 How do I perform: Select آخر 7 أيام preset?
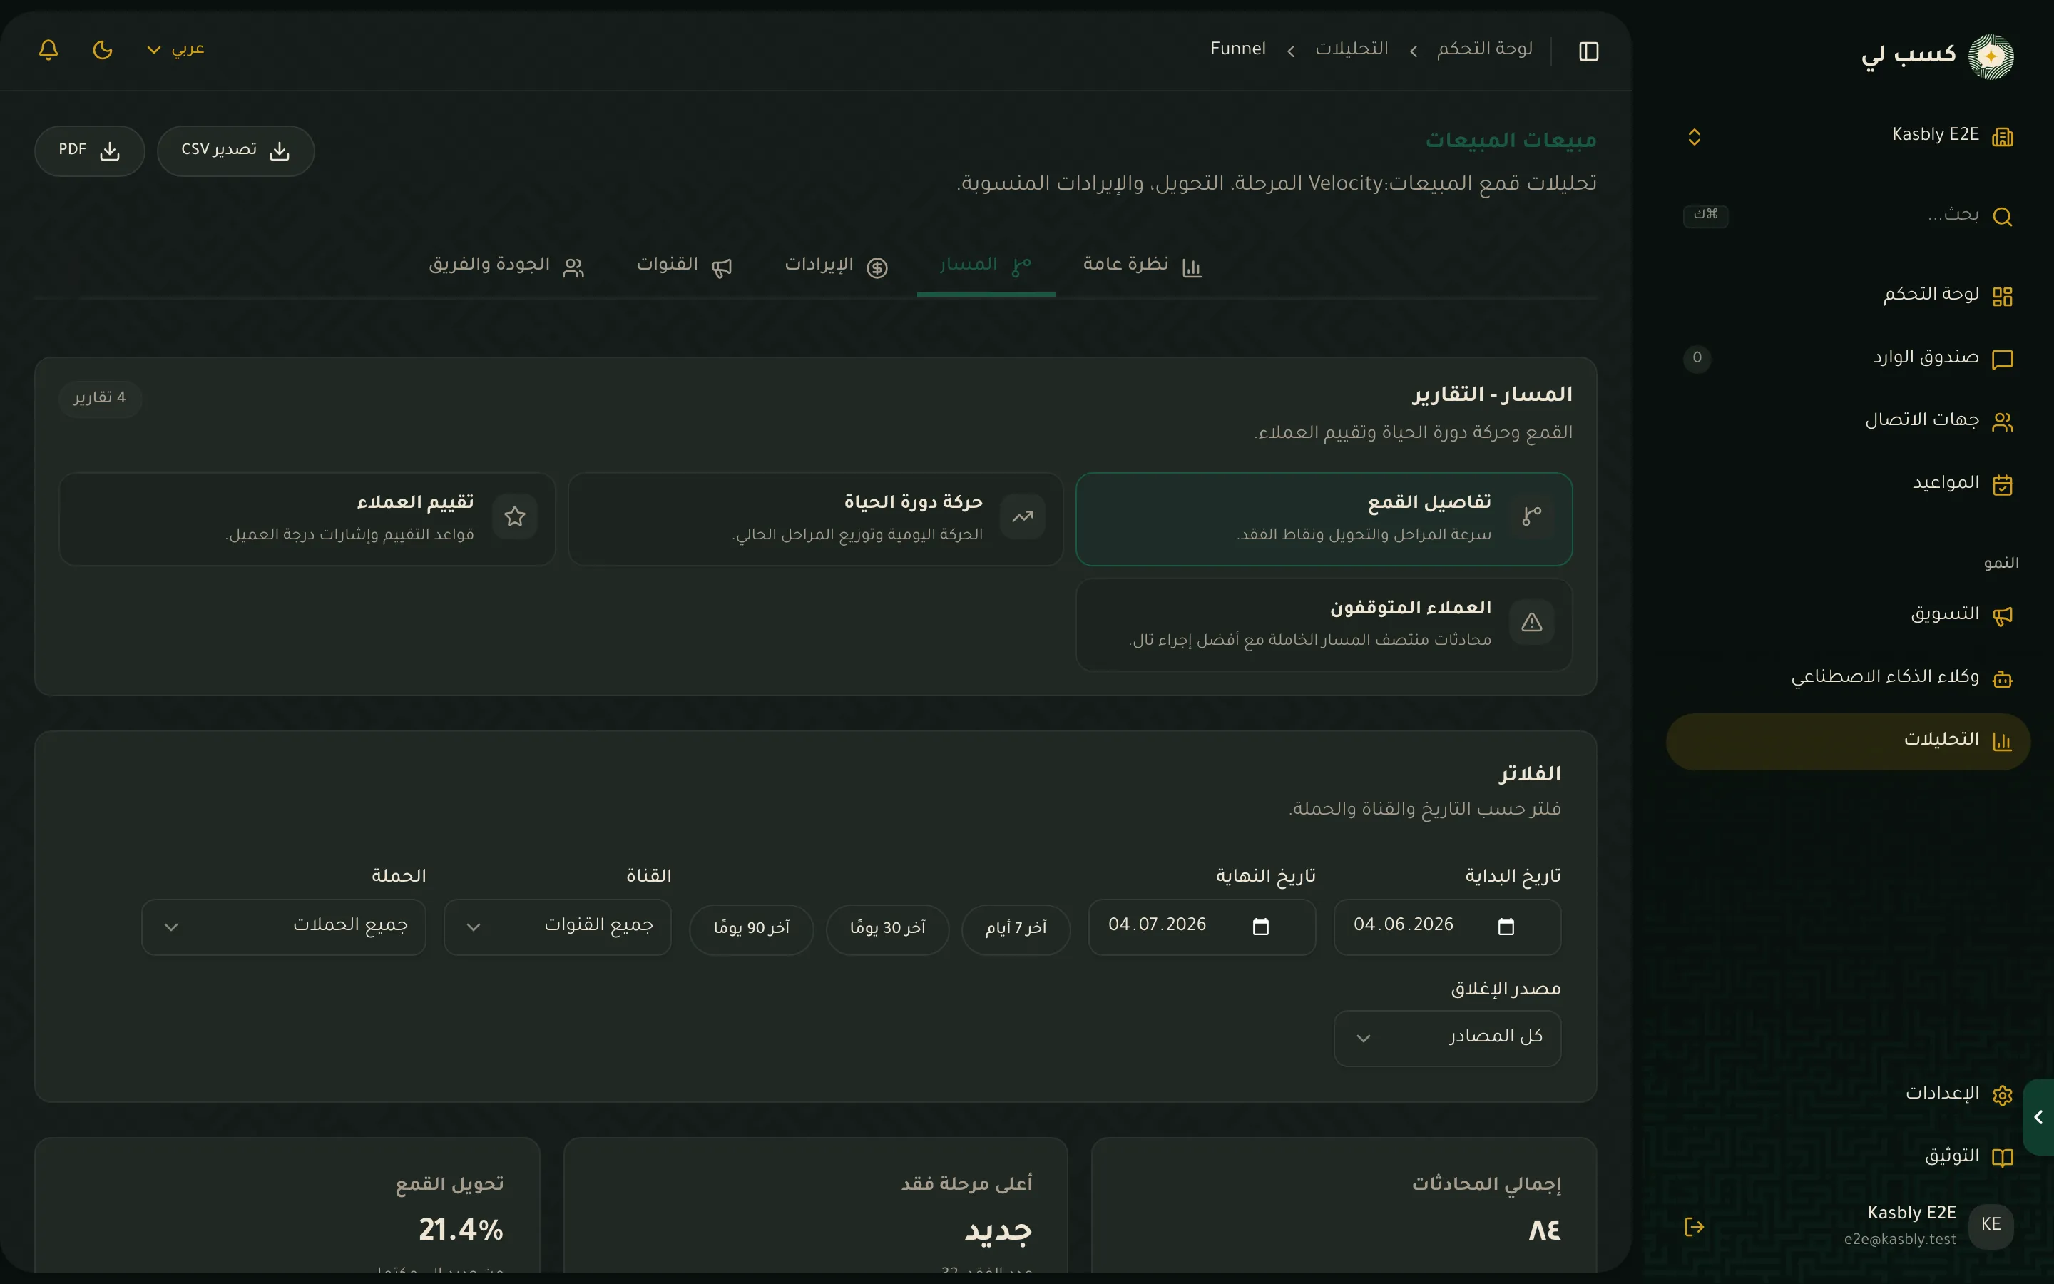1016,930
